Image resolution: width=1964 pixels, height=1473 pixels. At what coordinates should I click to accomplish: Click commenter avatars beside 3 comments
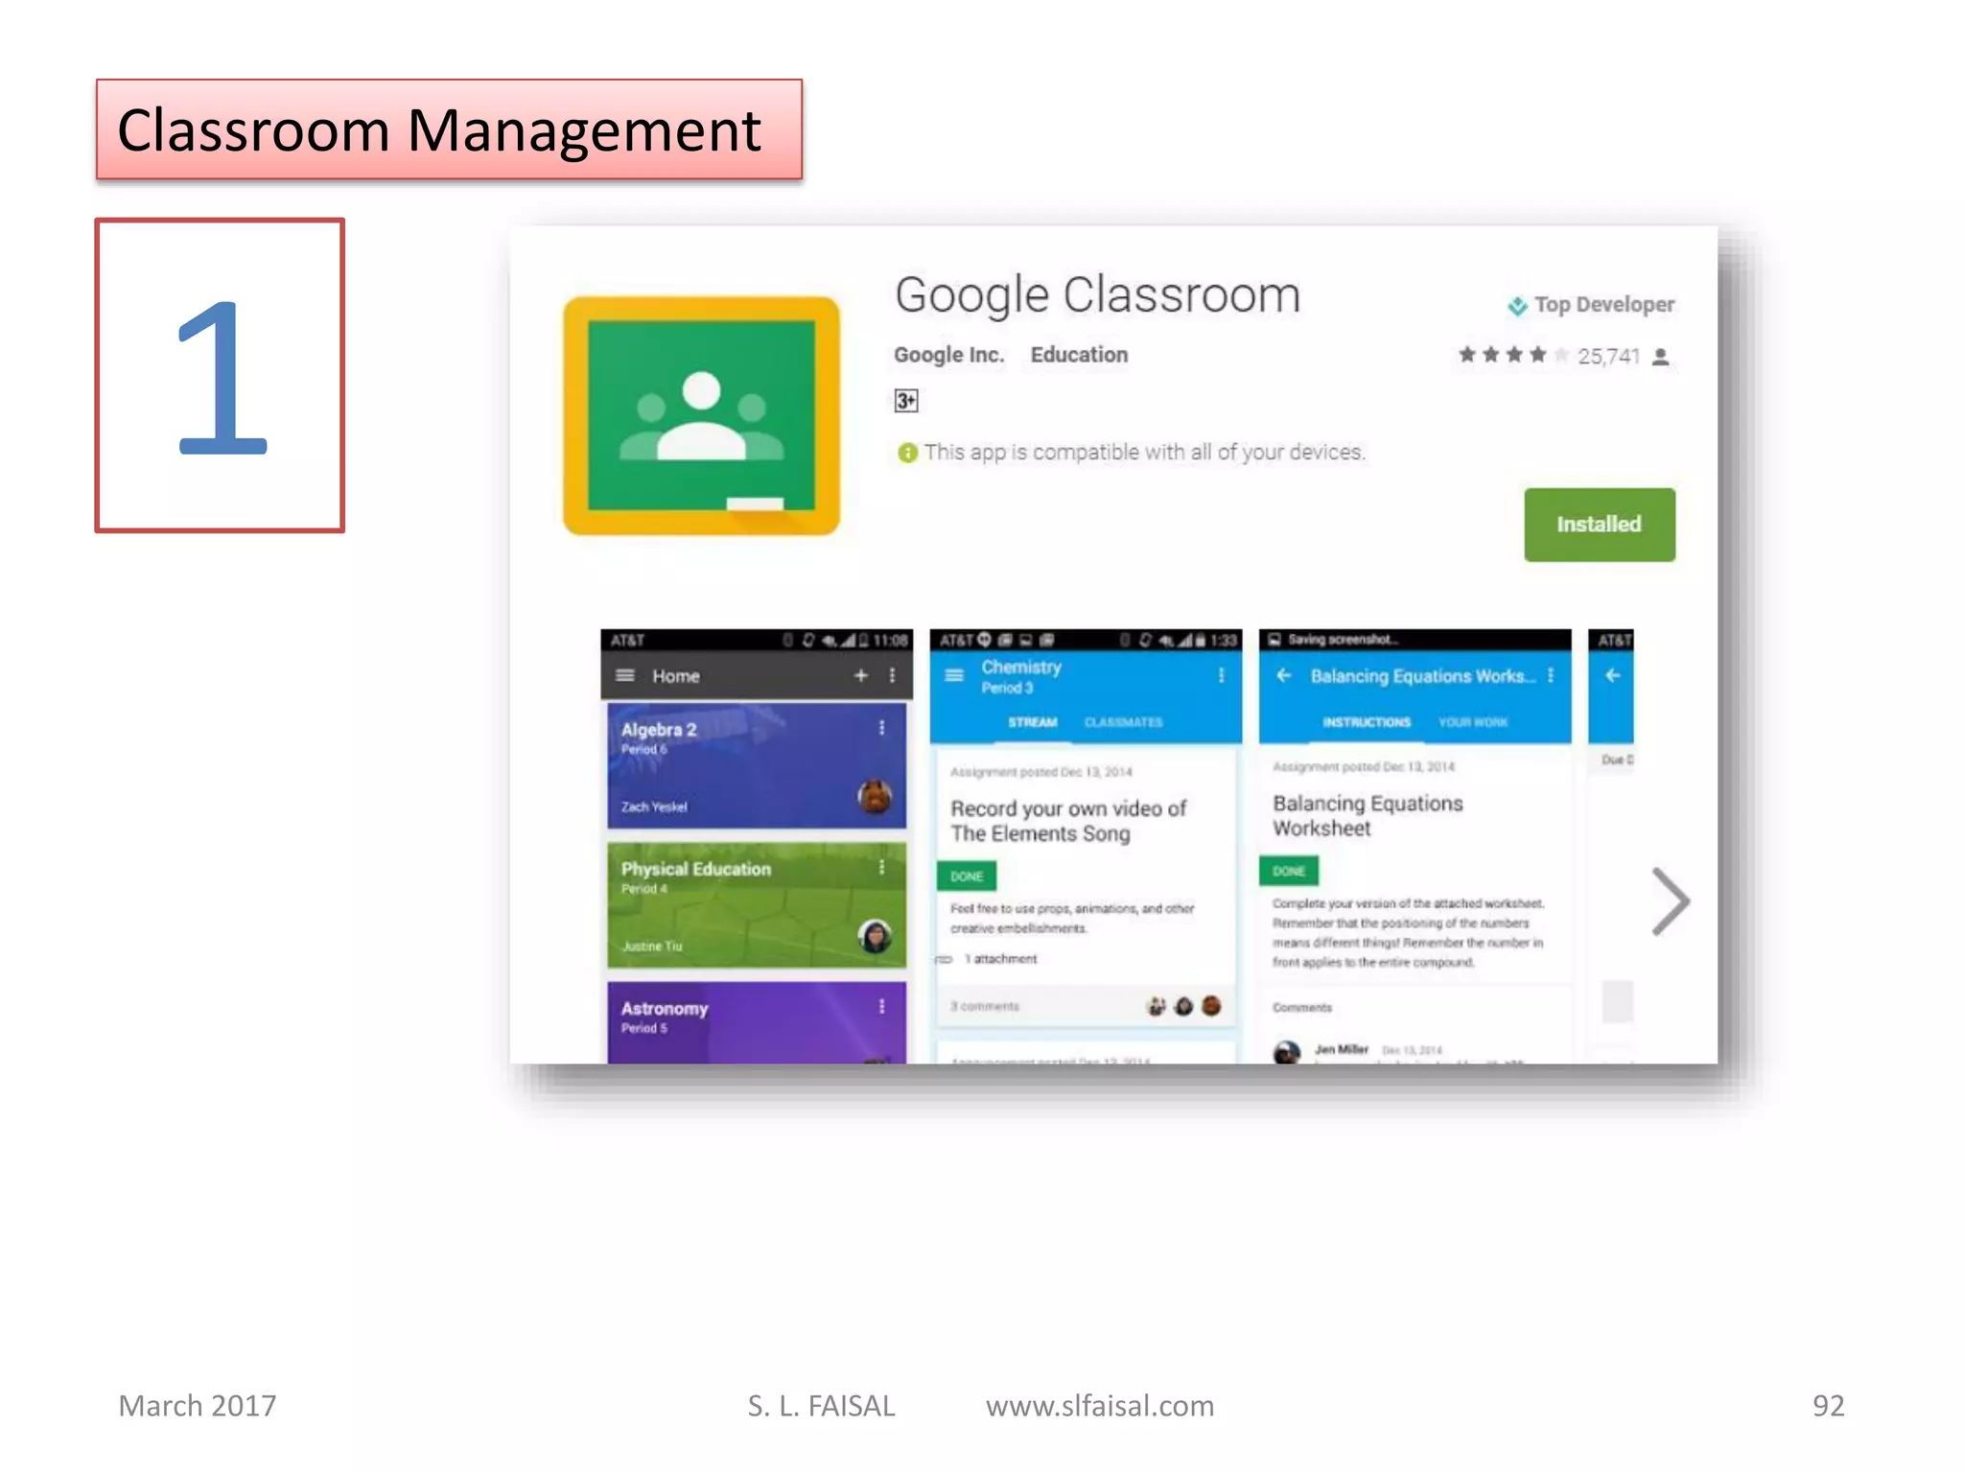point(1183,1006)
